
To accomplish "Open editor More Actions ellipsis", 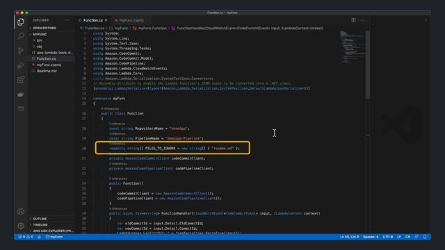I will point(362,20).
